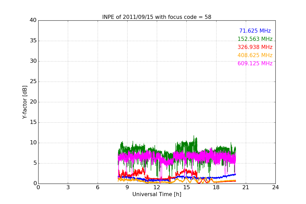Click the y-axis tick label '15'
This screenshot has height=204, width=306.
point(33,122)
